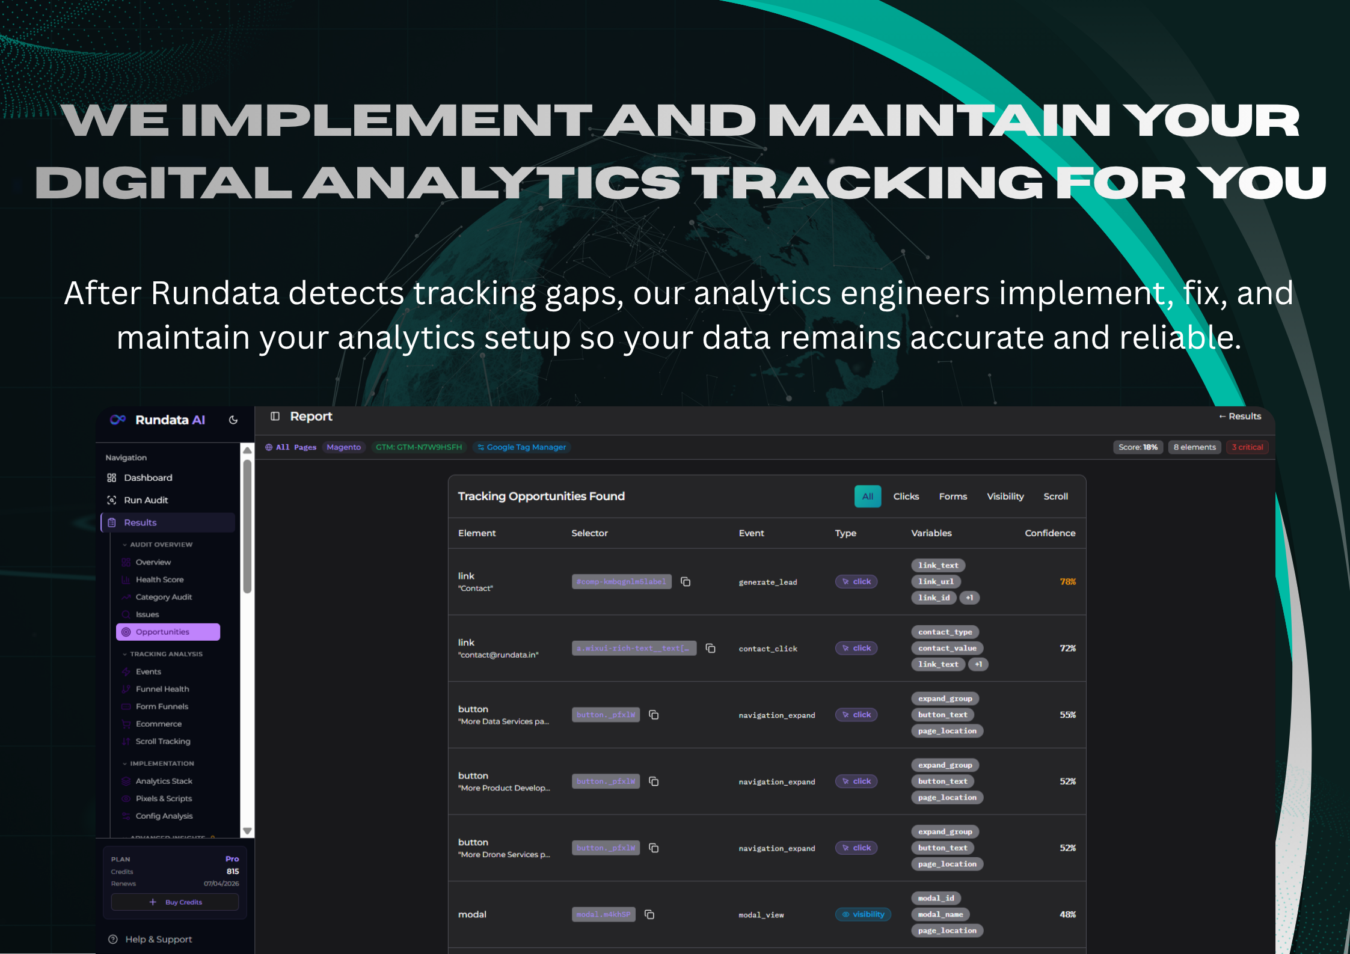This screenshot has height=954, width=1350.
Task: Open Dashboard from sidebar
Action: (148, 478)
